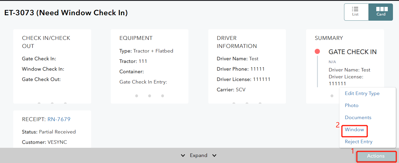Click the pagination dot in Summary card

pyautogui.click(x=332, y=96)
